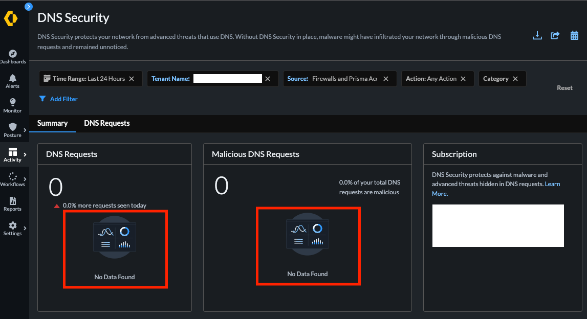Screen dimensions: 587x319
Task: Open the calendar scheduling icon
Action: click(x=574, y=35)
